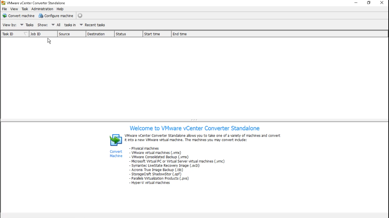Close the vCenter Converter window
Screen dimensions: 389x218
382,3
